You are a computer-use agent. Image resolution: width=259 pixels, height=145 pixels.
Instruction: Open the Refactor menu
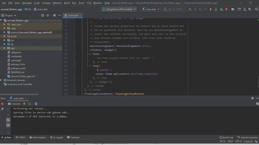coord(57,3)
